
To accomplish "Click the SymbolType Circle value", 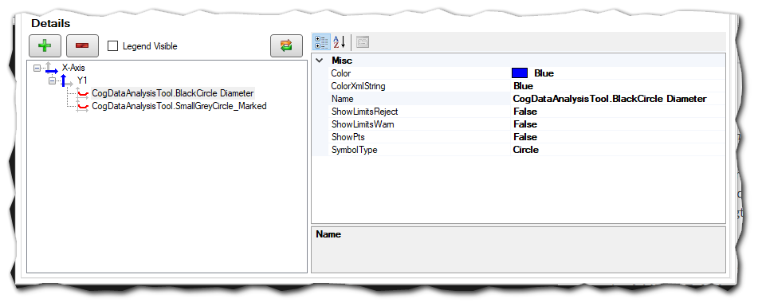I will (526, 150).
